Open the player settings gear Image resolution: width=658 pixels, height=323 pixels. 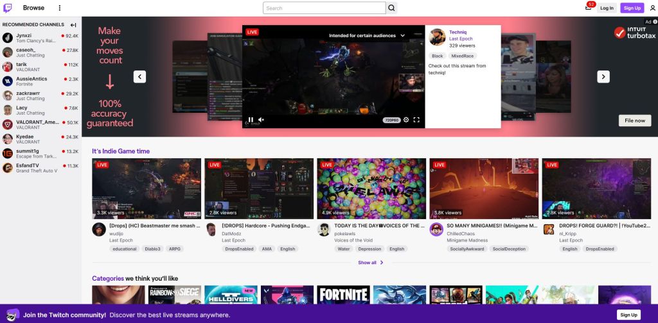coord(405,120)
